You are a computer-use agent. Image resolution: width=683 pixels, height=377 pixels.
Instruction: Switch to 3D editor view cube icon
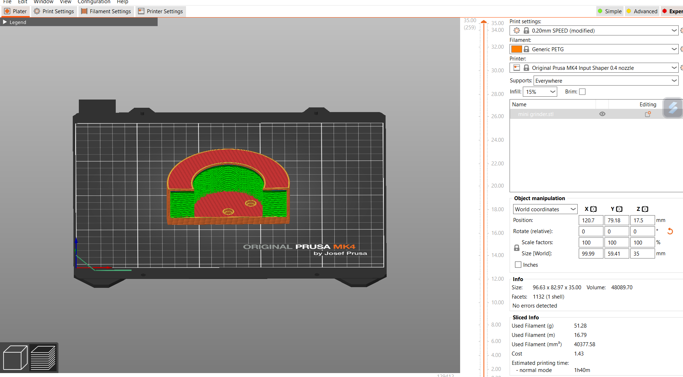15,357
